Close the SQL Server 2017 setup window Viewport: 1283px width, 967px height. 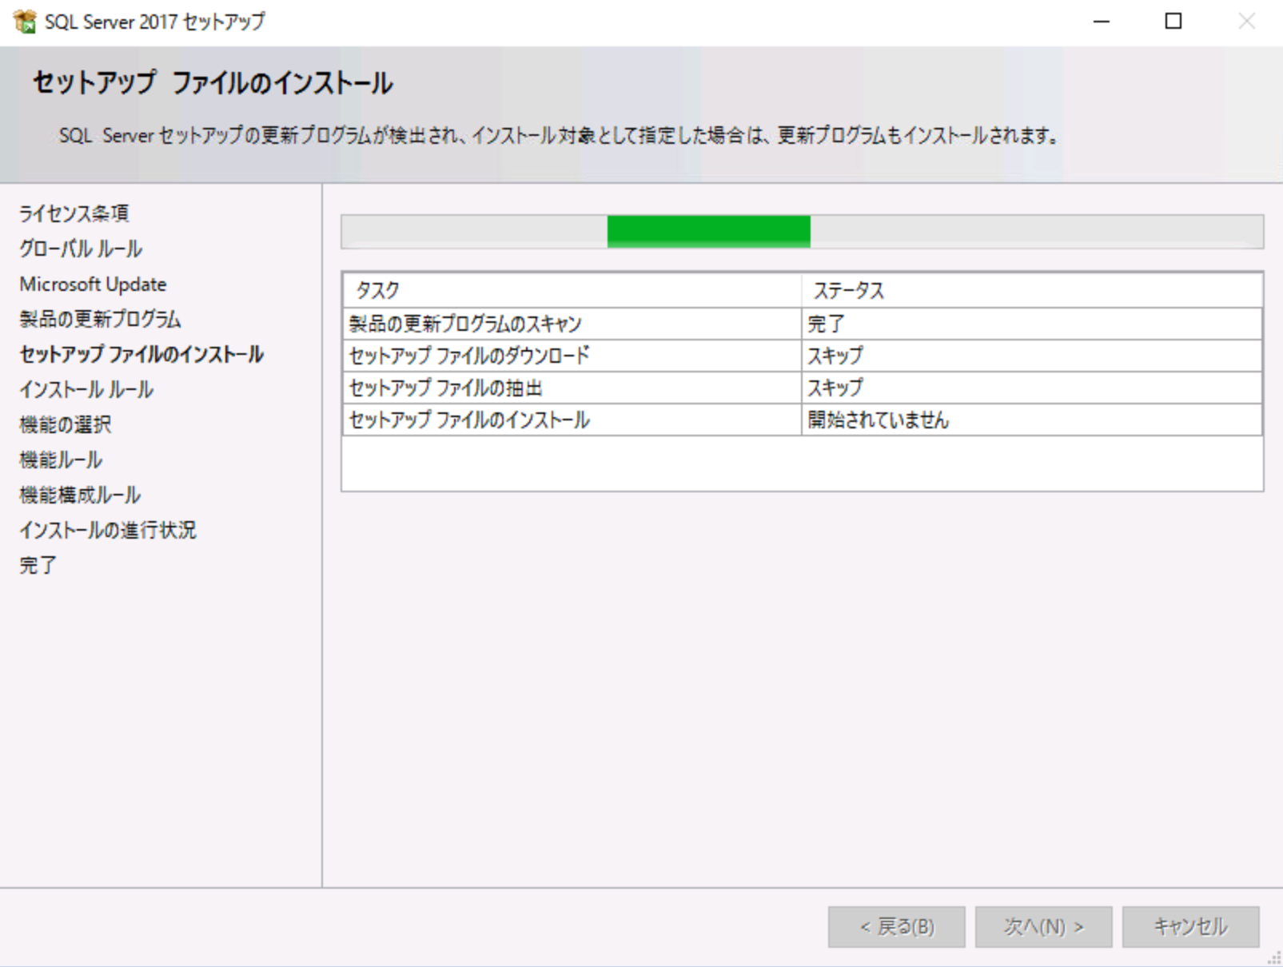pyautogui.click(x=1246, y=22)
